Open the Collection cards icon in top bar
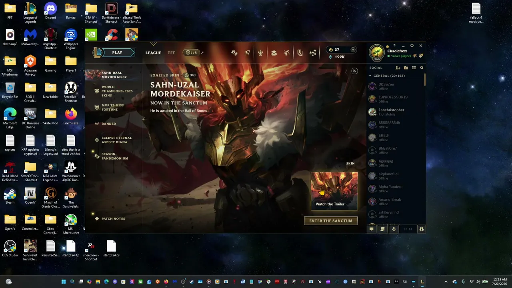 (x=247, y=53)
